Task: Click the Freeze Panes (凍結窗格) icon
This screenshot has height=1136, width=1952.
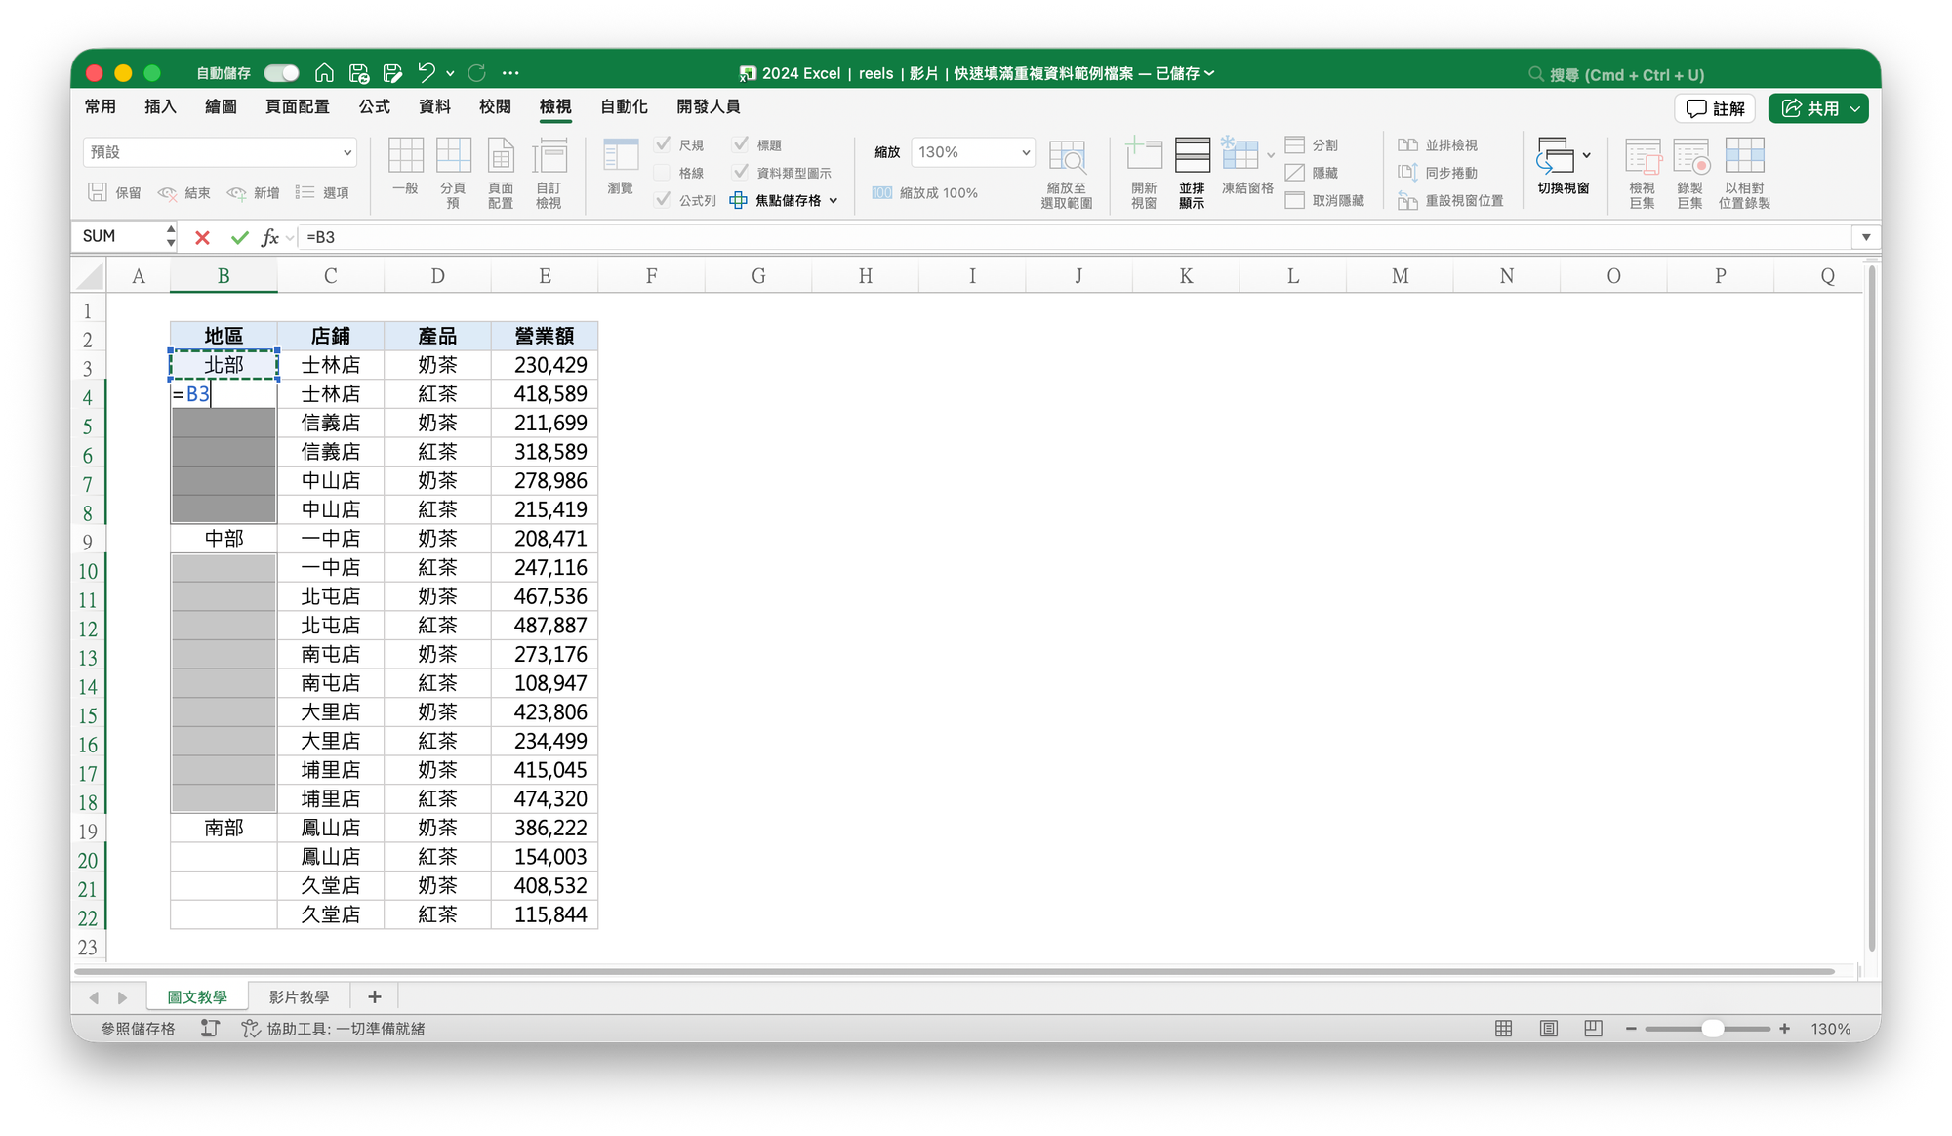Action: coord(1240,156)
